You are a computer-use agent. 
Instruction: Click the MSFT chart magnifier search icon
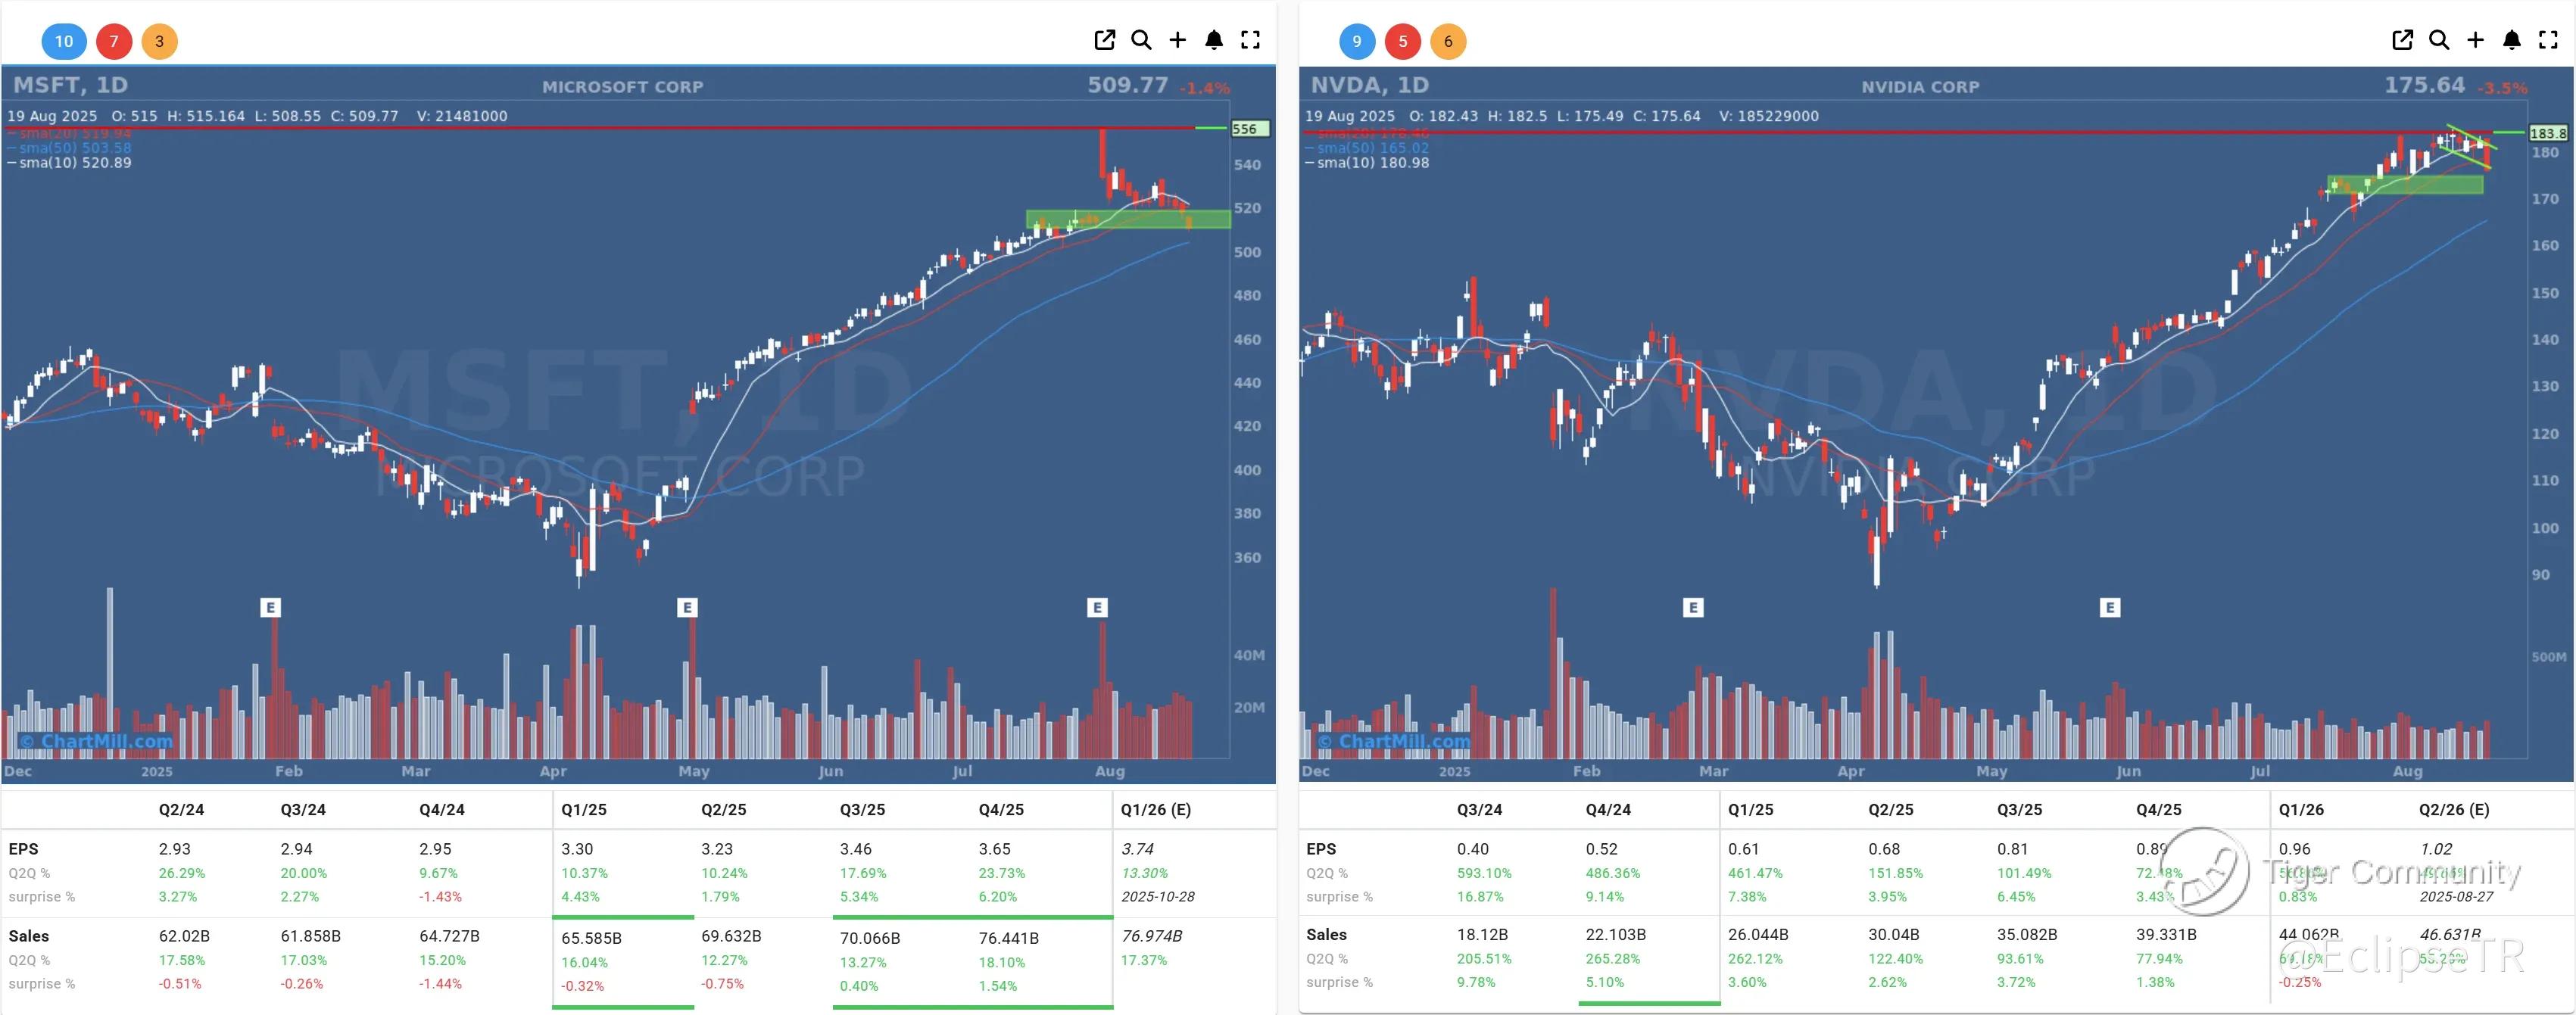pyautogui.click(x=1141, y=40)
